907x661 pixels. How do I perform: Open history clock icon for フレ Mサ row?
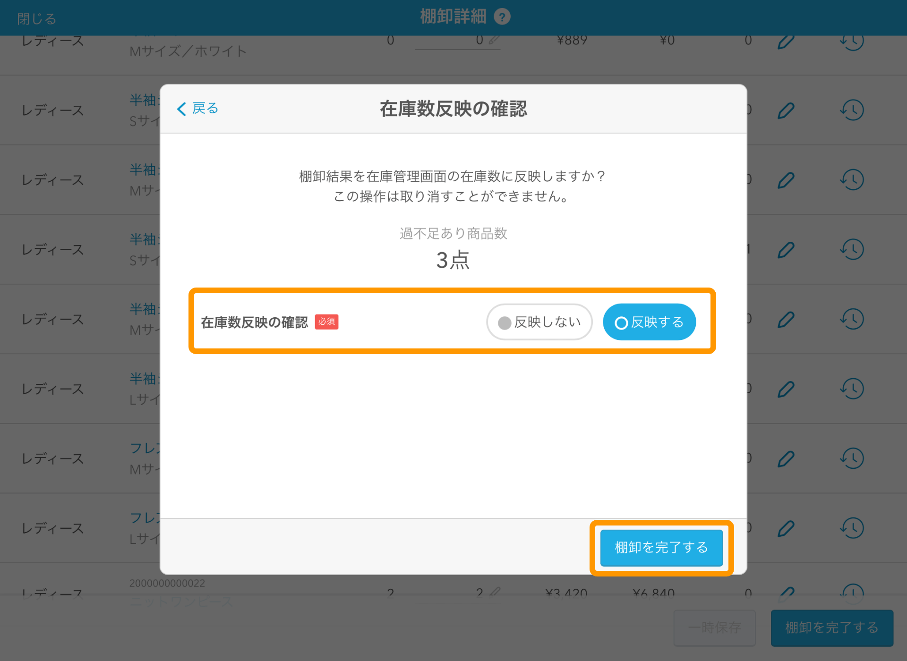[852, 458]
